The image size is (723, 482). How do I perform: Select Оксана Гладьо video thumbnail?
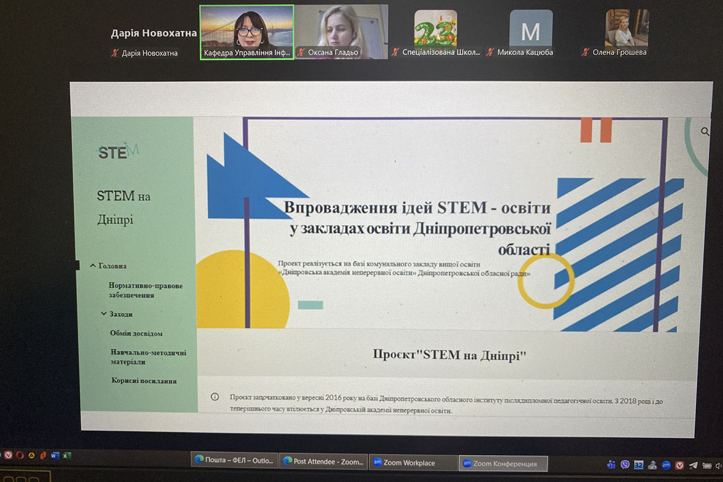coord(341,33)
